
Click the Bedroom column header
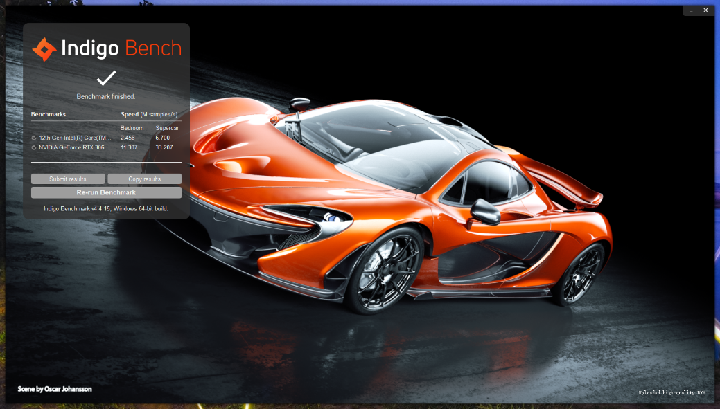pyautogui.click(x=132, y=128)
